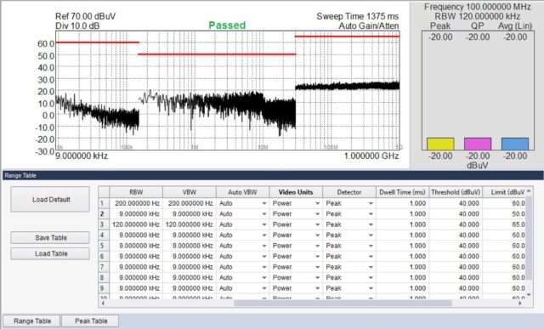
Task: Select the Dwell Time (ms) column header
Action: point(402,192)
